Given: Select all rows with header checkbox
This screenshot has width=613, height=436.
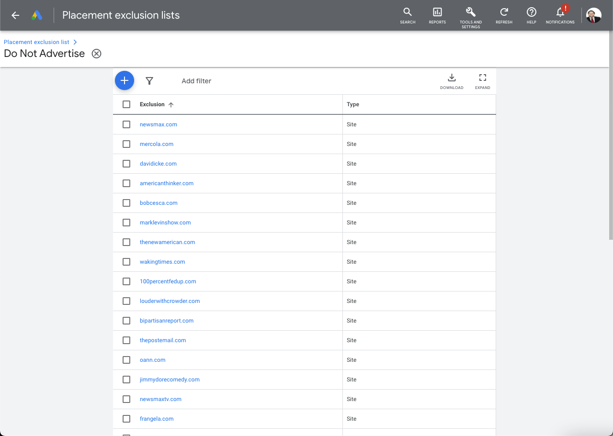Looking at the screenshot, I should 126,104.
